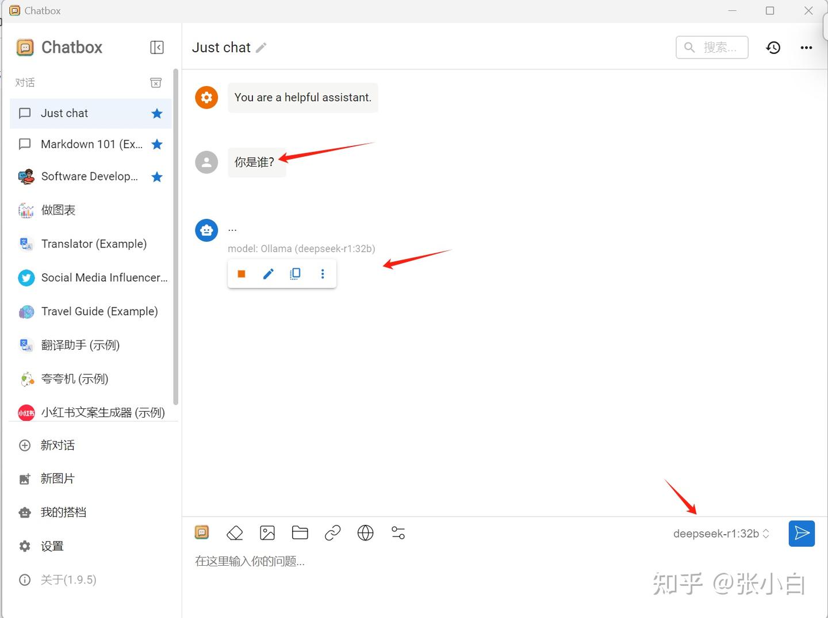Send the message with the blue arrow button
828x618 pixels.
click(x=802, y=534)
